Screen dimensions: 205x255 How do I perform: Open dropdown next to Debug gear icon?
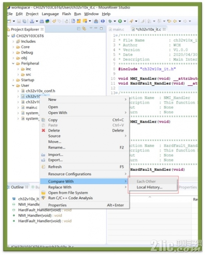[115, 21]
